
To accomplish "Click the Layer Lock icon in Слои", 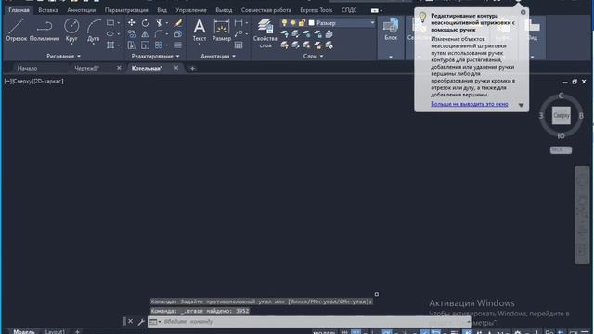I will [318, 34].
